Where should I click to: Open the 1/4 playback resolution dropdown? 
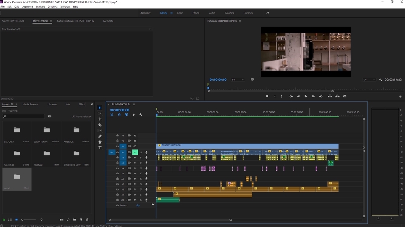(368, 80)
